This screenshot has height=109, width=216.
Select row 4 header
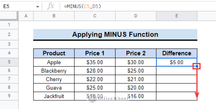coord(9,53)
